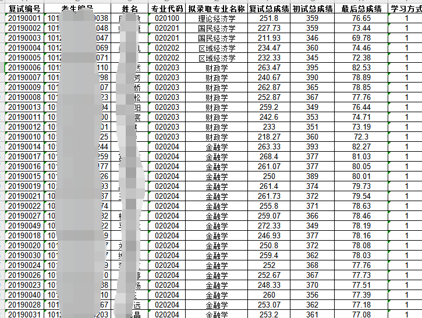The image size is (422, 318).
Task: Select initial score 389
Action: [312, 176]
